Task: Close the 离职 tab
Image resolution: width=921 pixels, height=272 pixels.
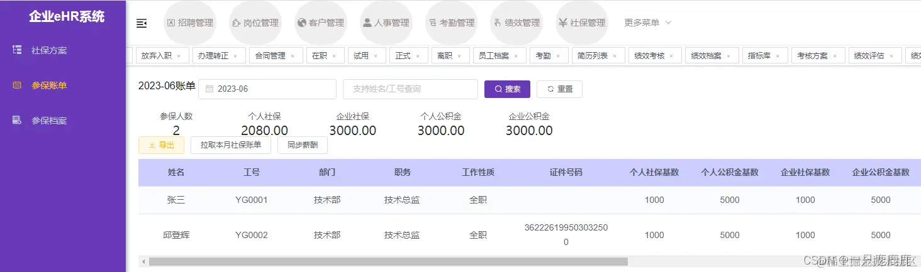Action: 459,56
